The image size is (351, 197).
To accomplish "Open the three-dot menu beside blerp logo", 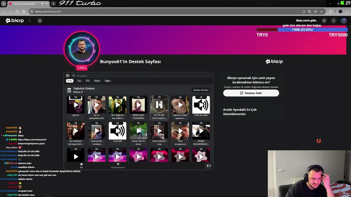I will (30, 21).
